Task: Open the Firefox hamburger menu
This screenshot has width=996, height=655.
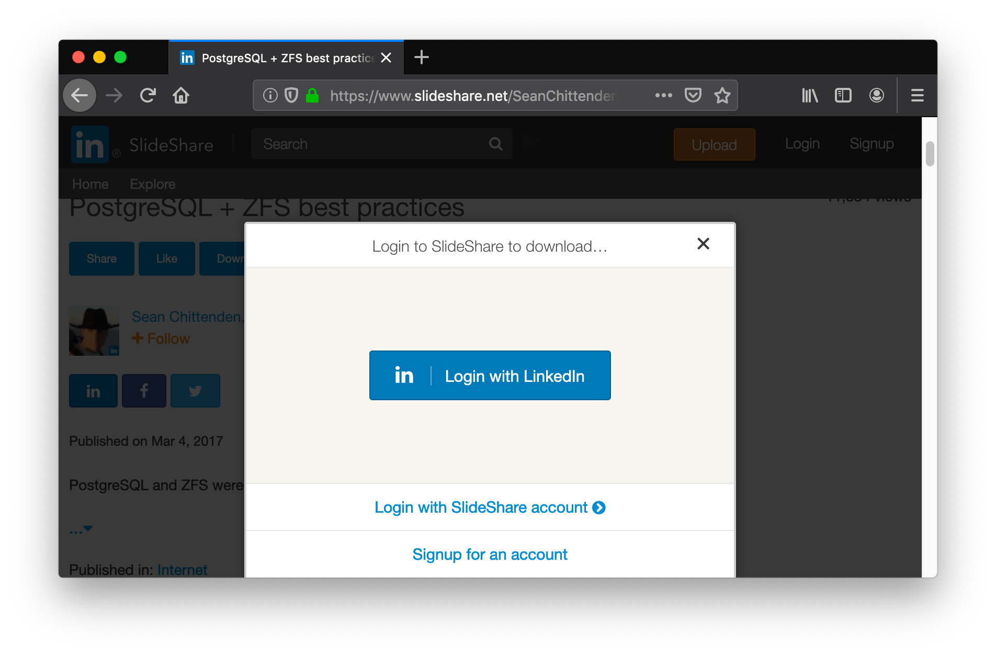Action: 917,95
